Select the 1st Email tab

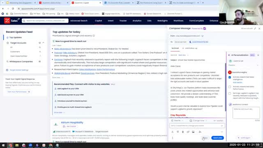pyautogui.click(x=175, y=48)
